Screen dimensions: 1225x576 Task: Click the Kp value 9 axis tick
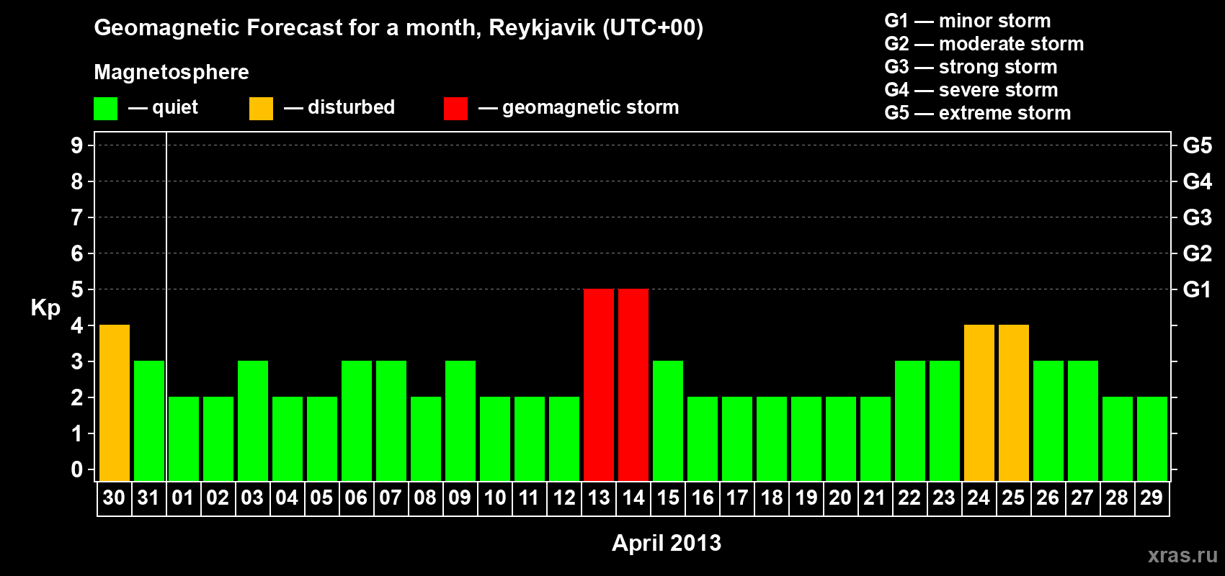point(77,145)
